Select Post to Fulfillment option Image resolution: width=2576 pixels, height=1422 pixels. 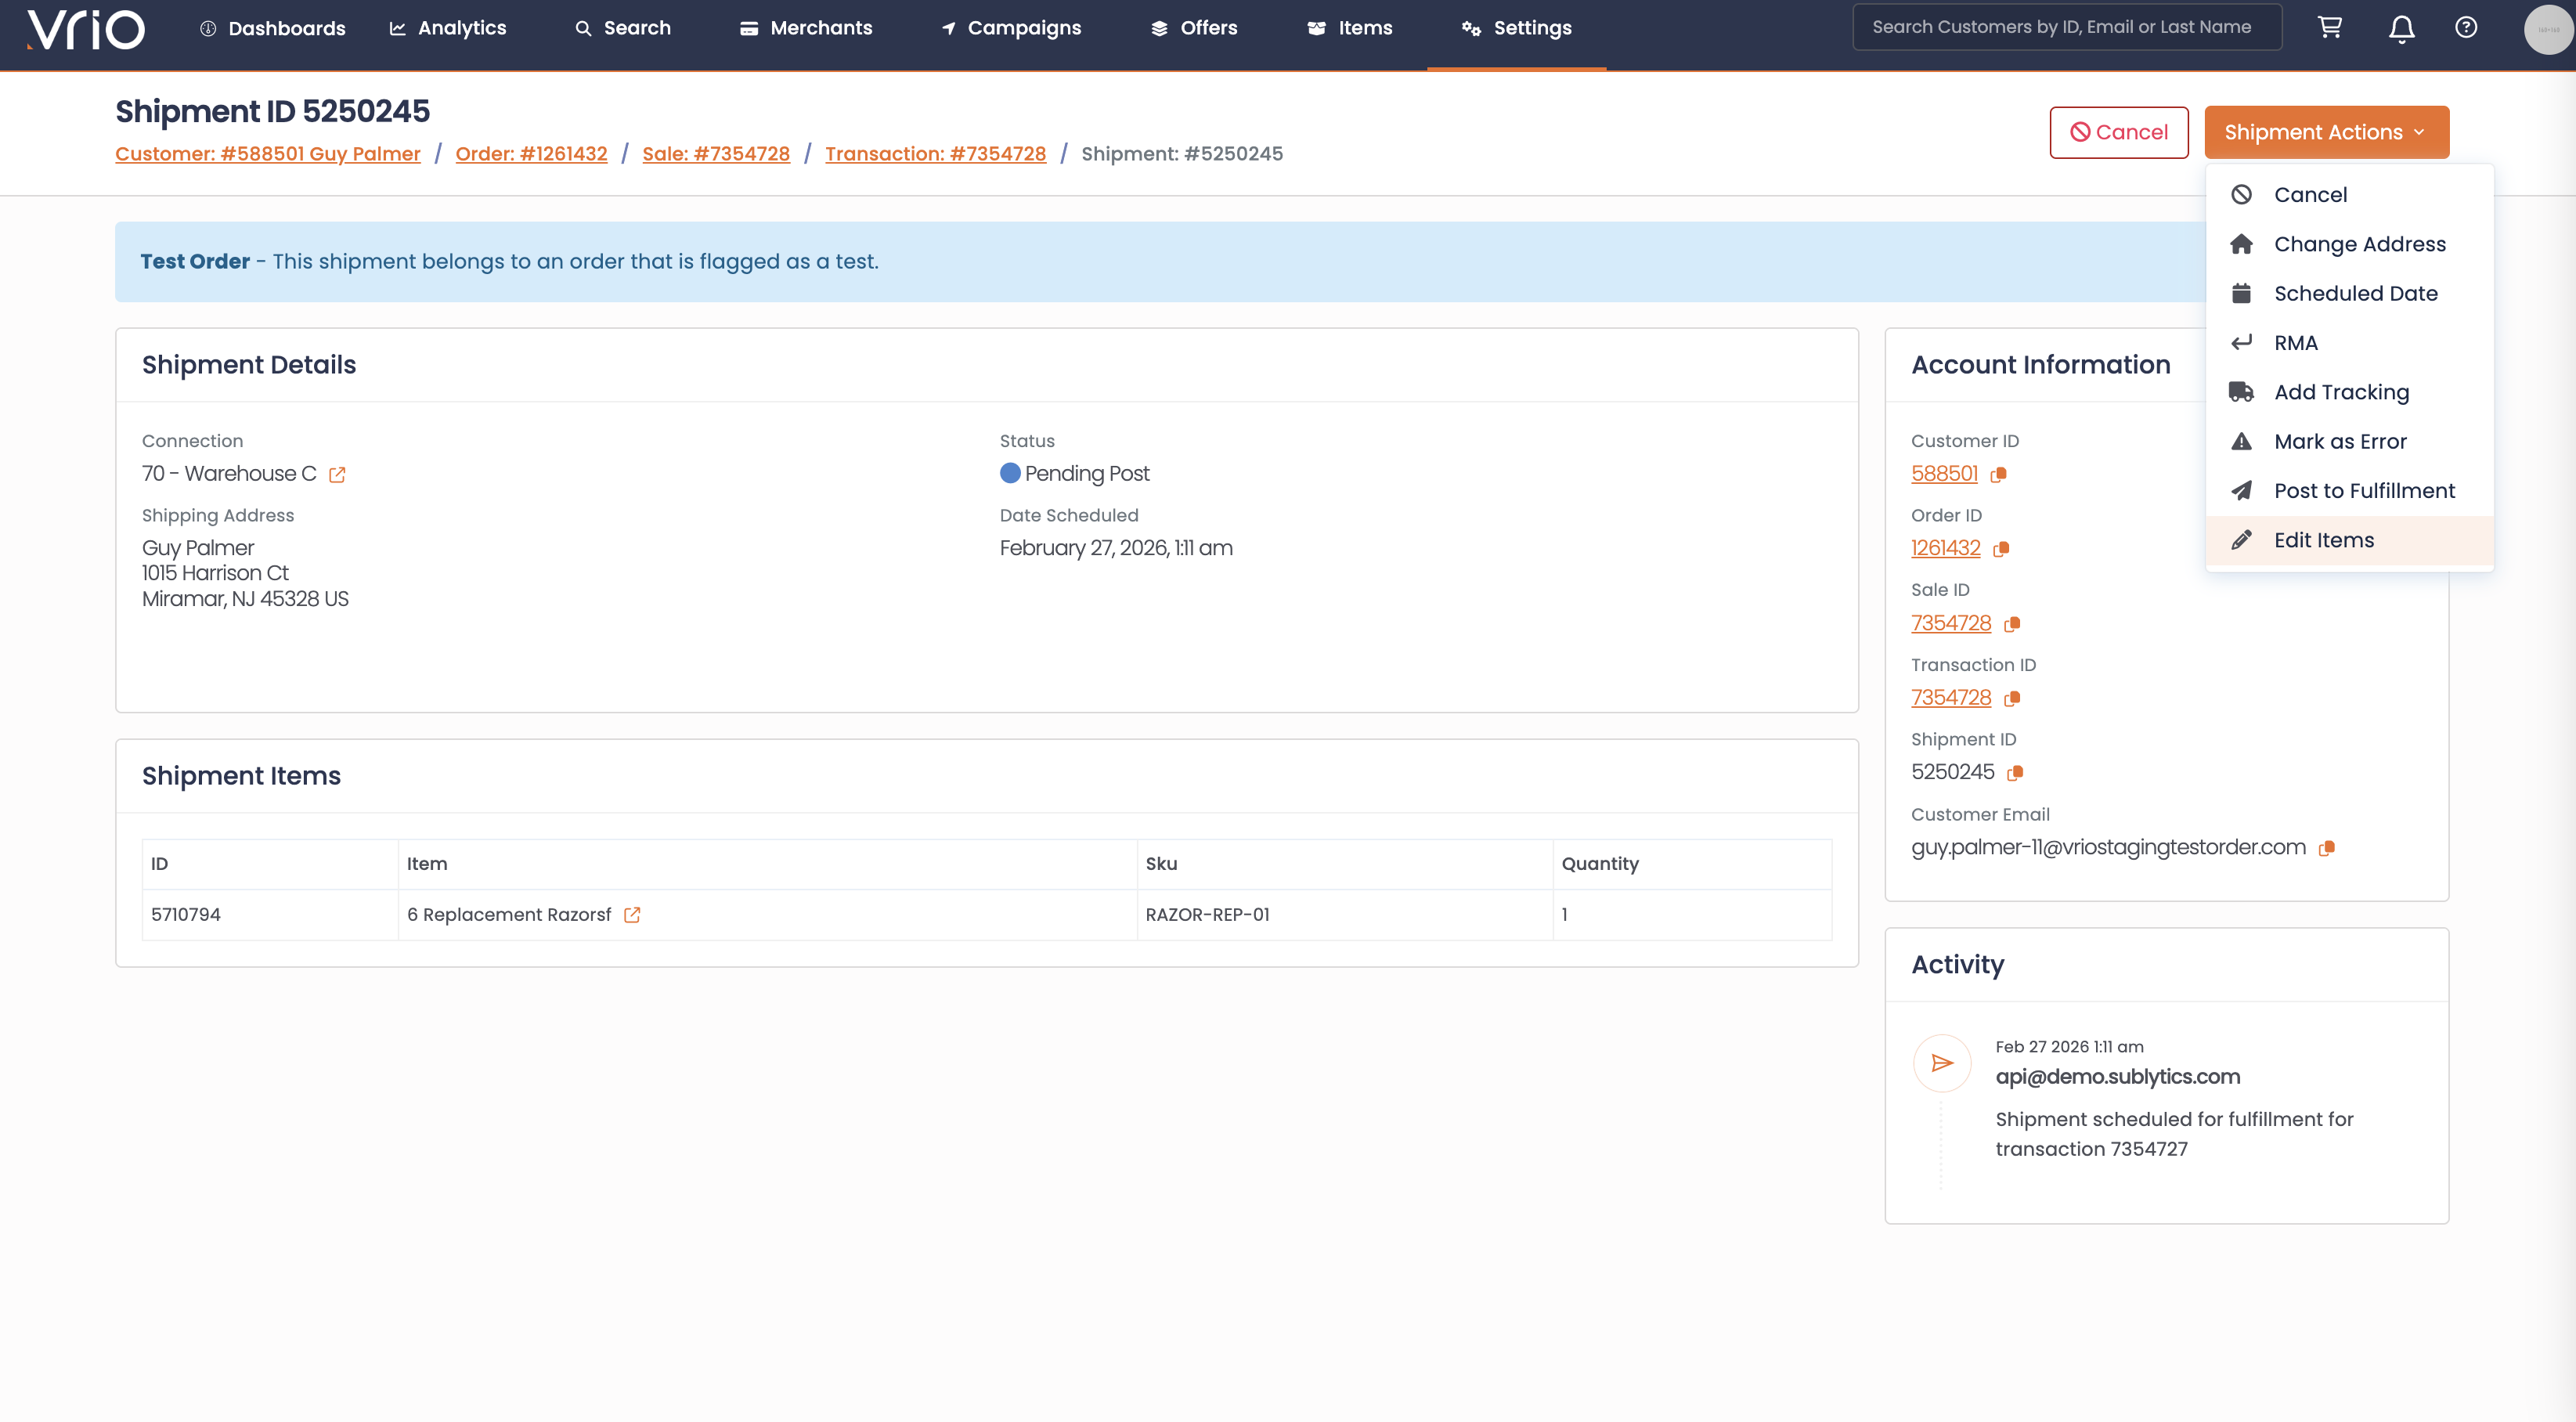coord(2364,491)
